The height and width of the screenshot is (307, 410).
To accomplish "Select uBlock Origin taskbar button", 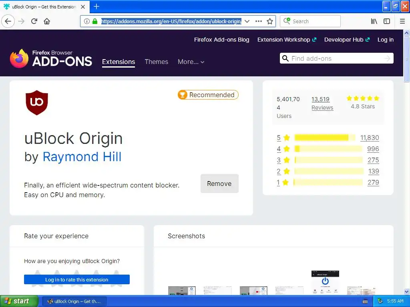I will pos(74,301).
